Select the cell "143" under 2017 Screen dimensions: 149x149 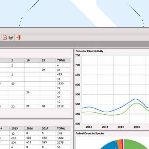point(44,138)
